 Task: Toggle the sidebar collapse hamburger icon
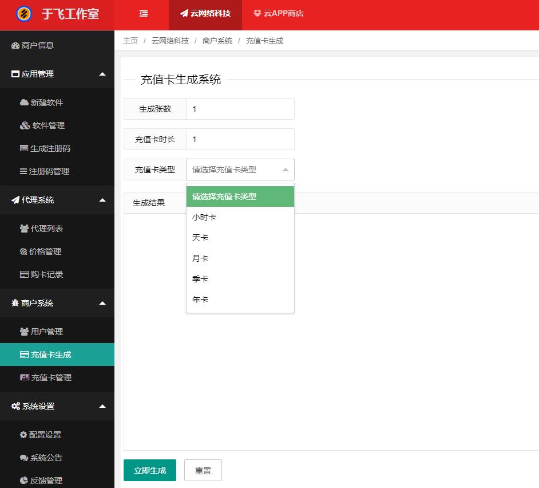(144, 13)
